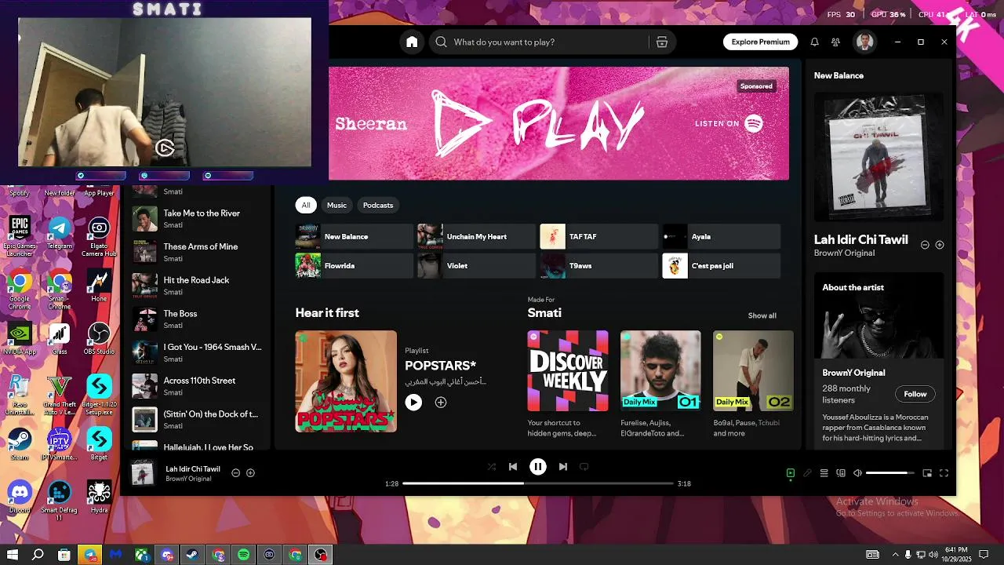Click Spotify icon in the taskbar
This screenshot has width=1004, height=565.
[243, 555]
